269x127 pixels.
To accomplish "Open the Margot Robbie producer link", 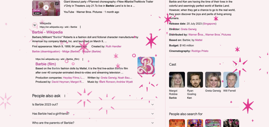I will (x=77, y=82).
